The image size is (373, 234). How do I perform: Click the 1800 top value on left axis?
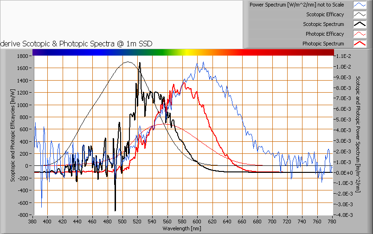click(x=21, y=56)
